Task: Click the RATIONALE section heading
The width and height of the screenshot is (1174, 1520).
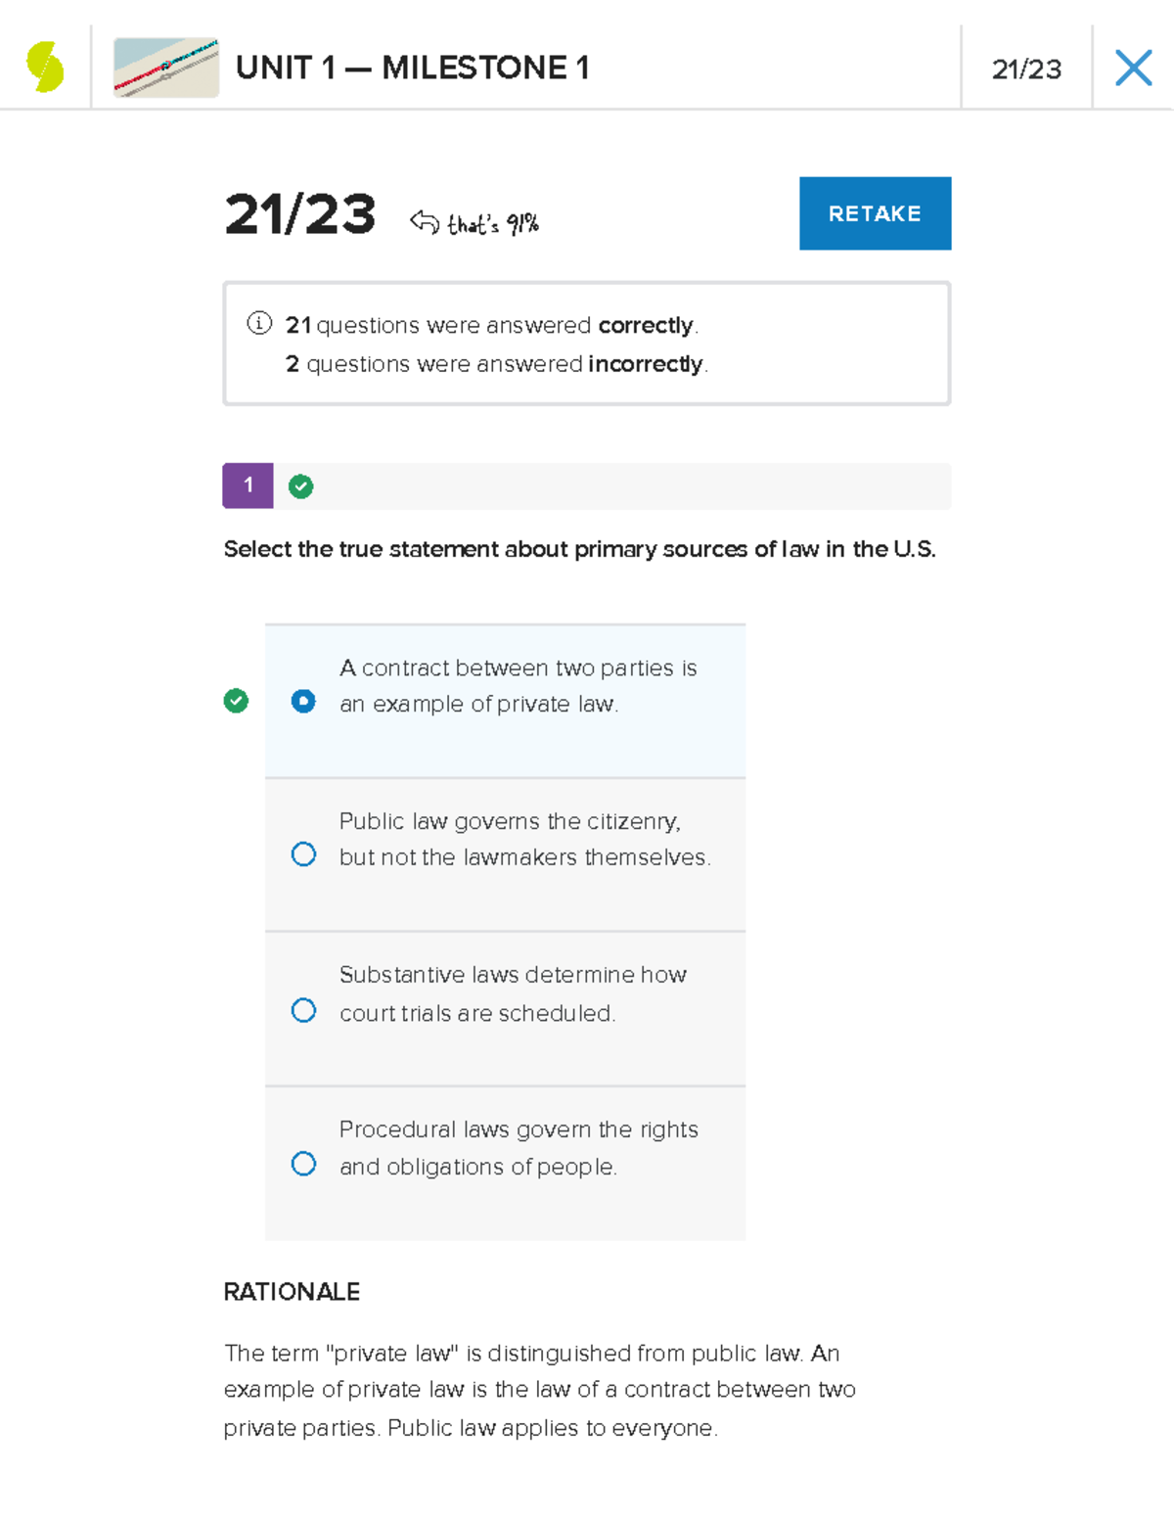Action: (291, 1292)
